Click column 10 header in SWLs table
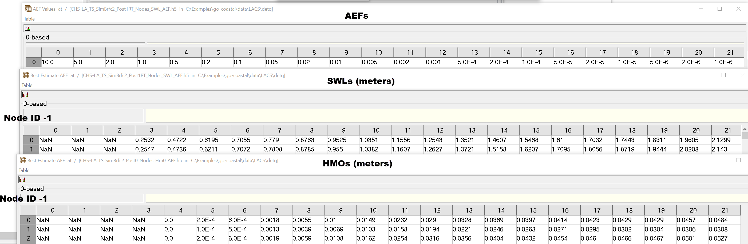 (375, 130)
